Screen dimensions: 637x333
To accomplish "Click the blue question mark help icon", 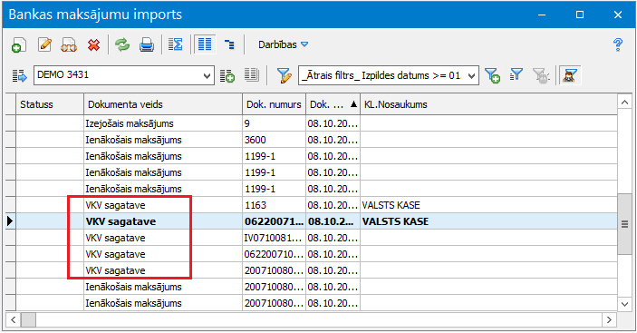I will pos(618,44).
